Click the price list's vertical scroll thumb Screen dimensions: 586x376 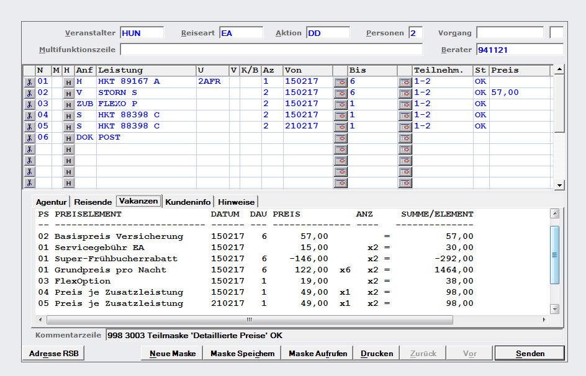[x=554, y=254]
